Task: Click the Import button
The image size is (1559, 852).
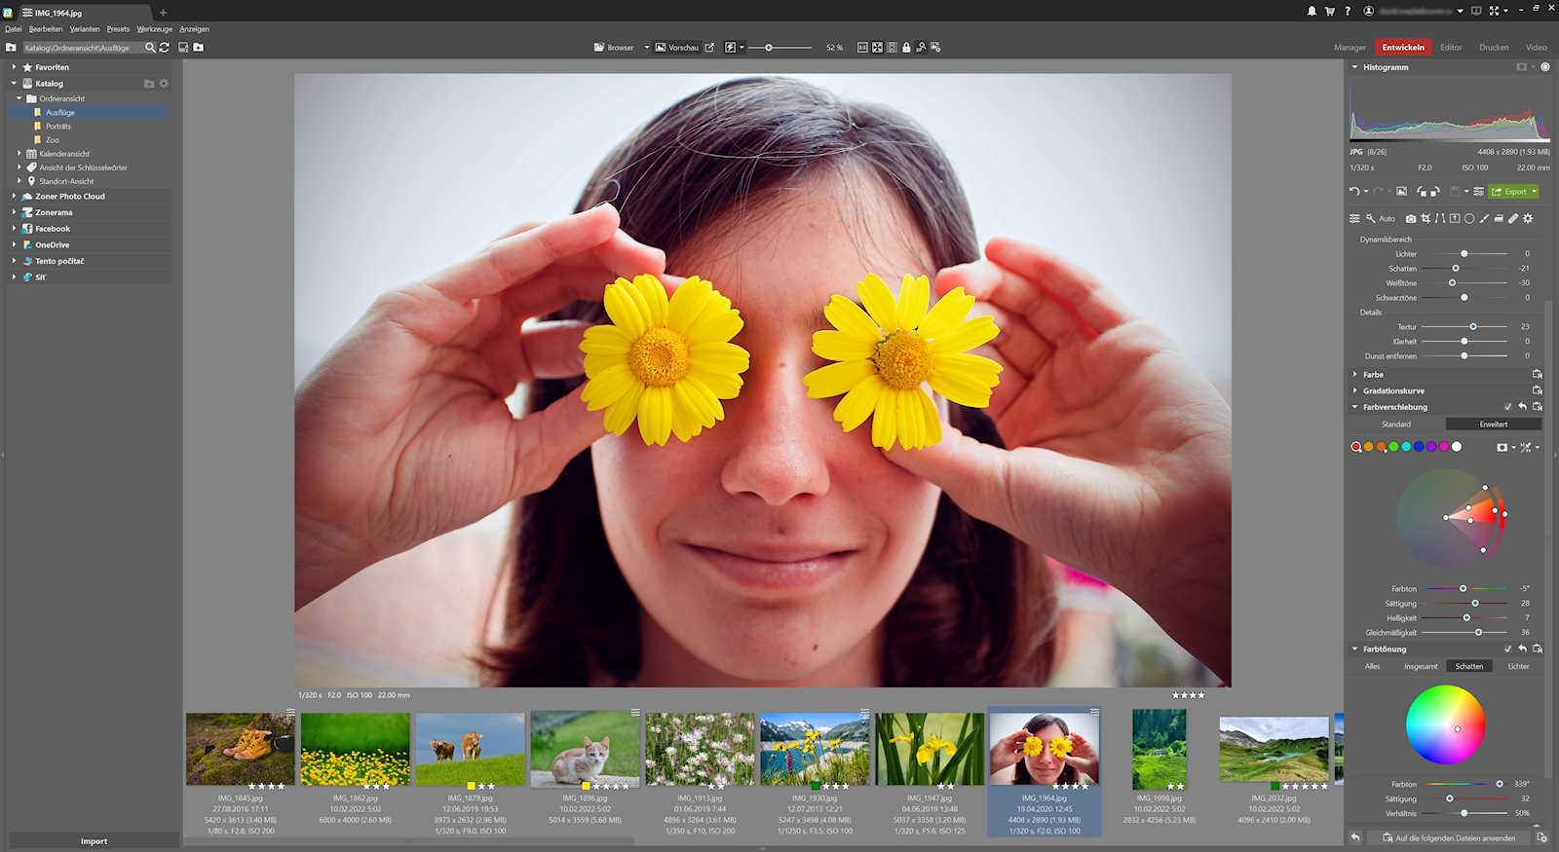Action: (94, 841)
